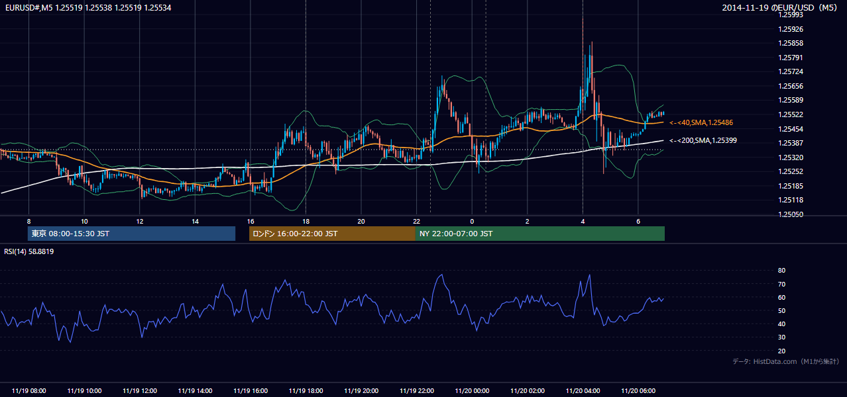Click hour marker 12 under price chart
Viewport: 847px width, 397px height.
[140, 221]
